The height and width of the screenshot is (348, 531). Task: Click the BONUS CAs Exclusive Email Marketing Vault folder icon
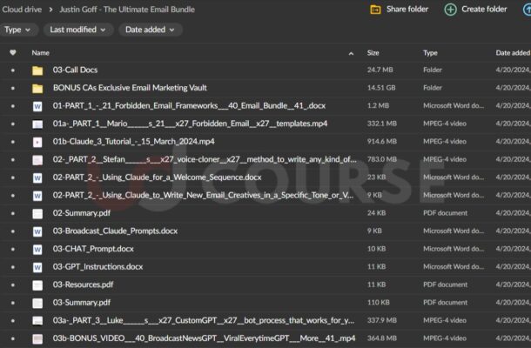tap(37, 88)
